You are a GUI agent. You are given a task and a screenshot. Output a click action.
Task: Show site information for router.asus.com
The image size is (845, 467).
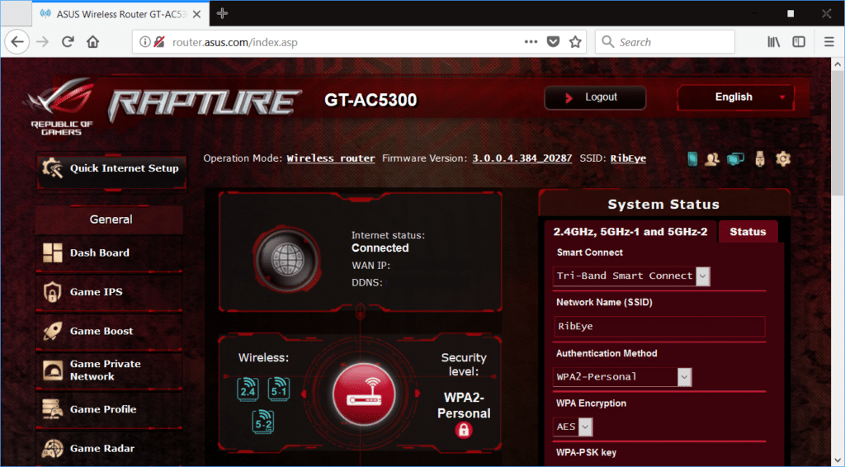[x=144, y=42]
